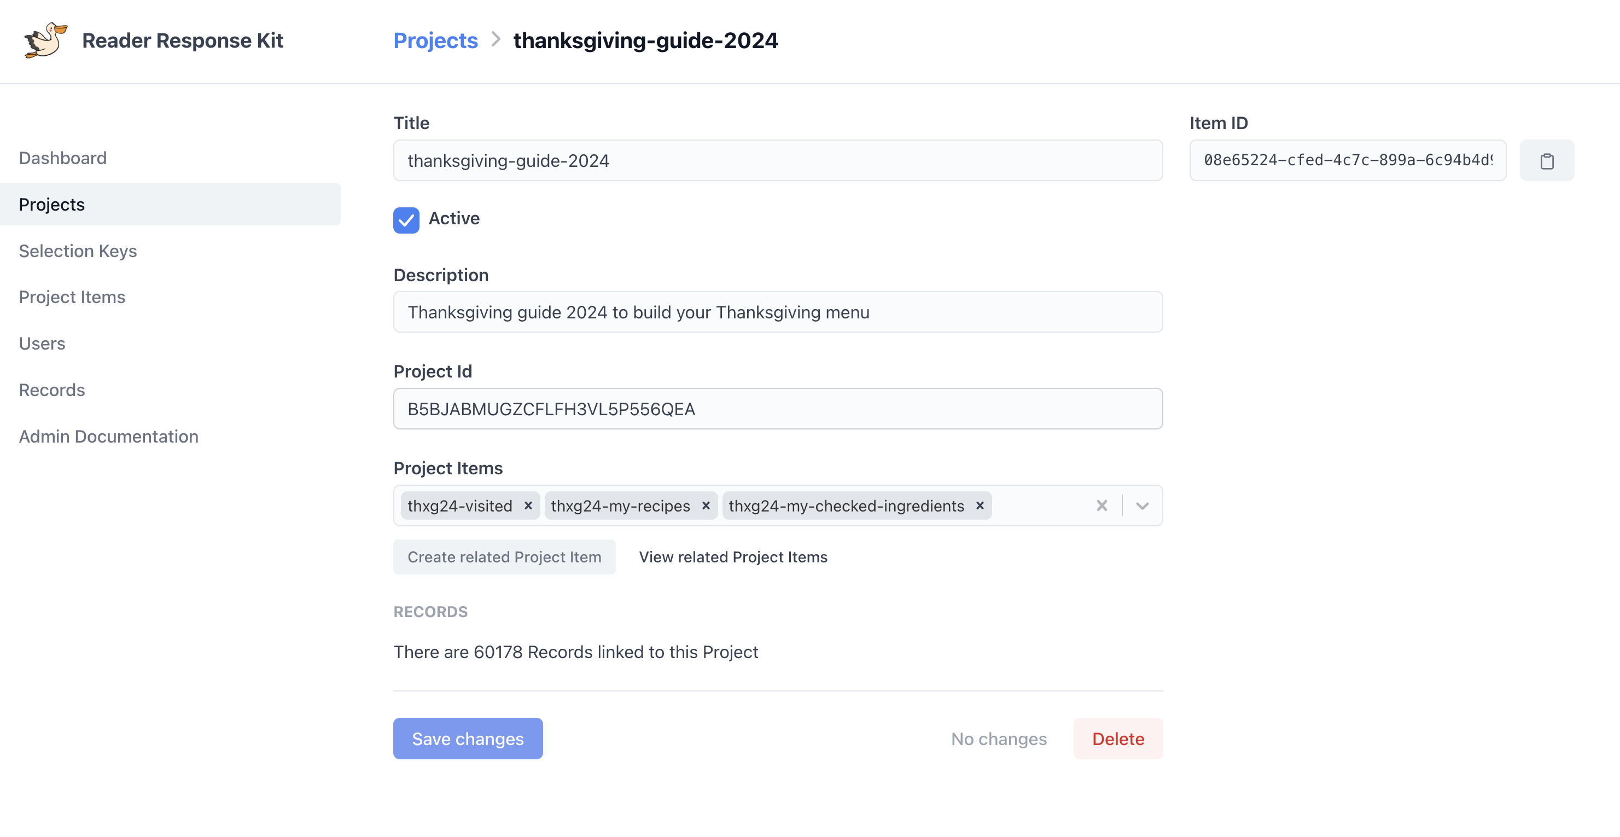Remove the thxg24-visited tag

tap(528, 505)
